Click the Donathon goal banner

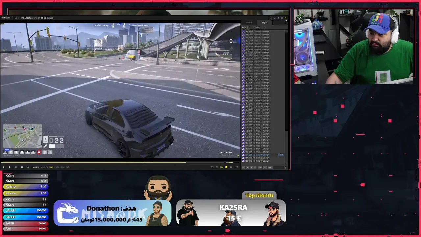tap(112, 213)
